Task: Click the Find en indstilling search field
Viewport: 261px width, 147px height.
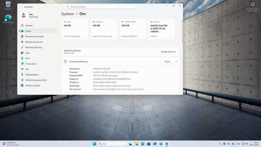Action: pos(101,7)
